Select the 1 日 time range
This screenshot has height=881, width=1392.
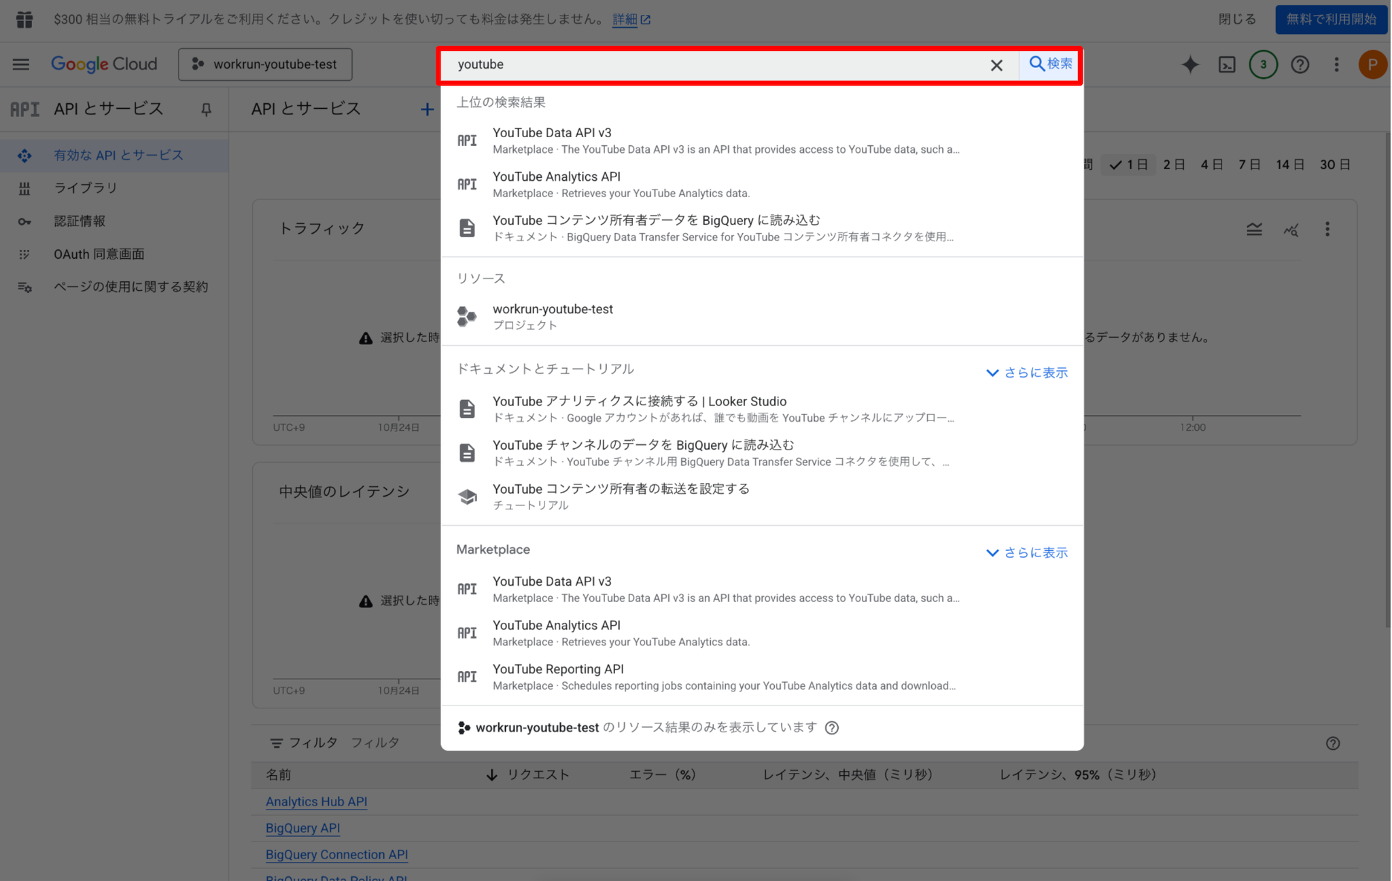(1129, 164)
